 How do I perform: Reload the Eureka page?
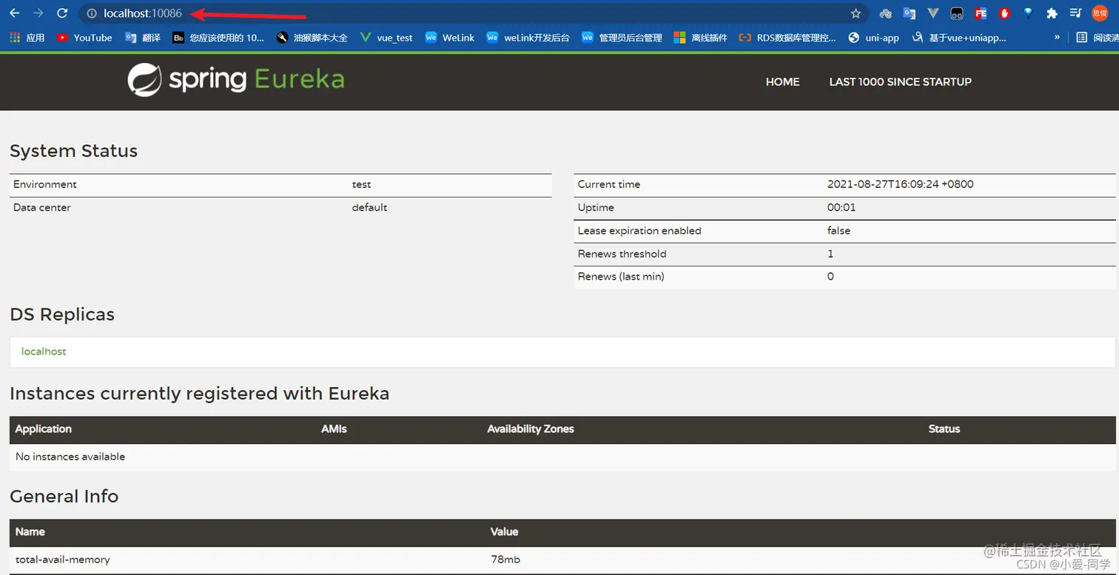(62, 13)
